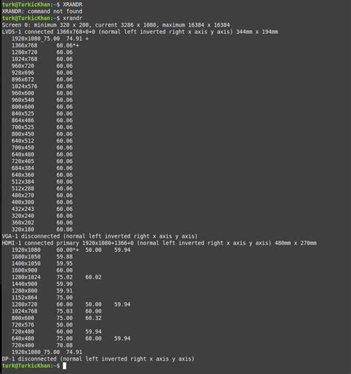This screenshot has width=351, height=374.
Task: Click the terminal cursor at the last prompt
Action: pos(64,366)
